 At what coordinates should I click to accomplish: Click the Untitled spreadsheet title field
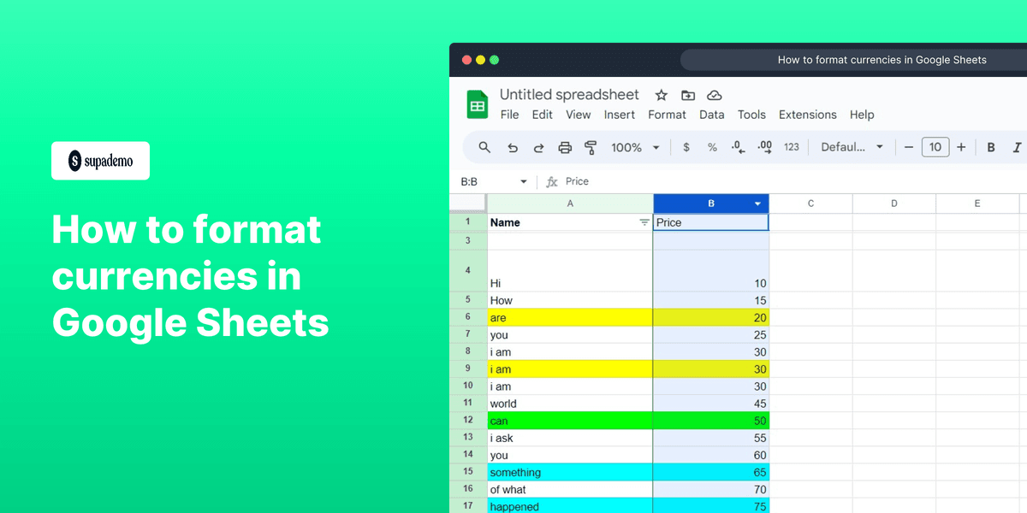pos(569,95)
